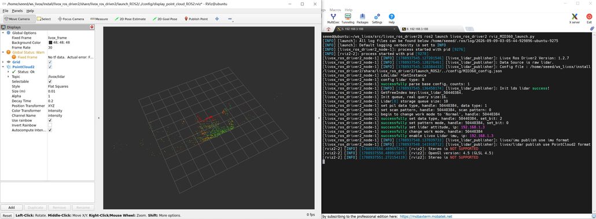Click the minus remove-tool icon in RViz toolbar
This screenshot has height=219, width=596.
(x=230, y=19)
